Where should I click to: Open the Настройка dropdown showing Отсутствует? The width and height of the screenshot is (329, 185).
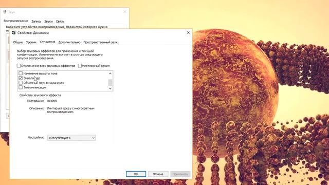(71, 138)
